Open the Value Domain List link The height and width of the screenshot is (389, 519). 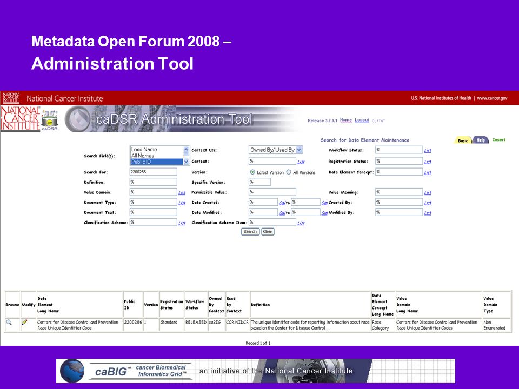tap(182, 193)
